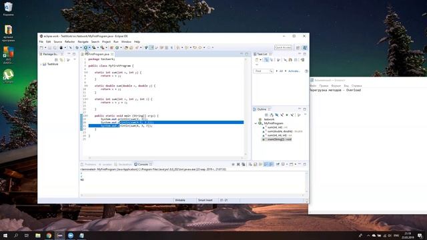
Task: Click Remove Launch X icon in Console
Action: [238, 165]
